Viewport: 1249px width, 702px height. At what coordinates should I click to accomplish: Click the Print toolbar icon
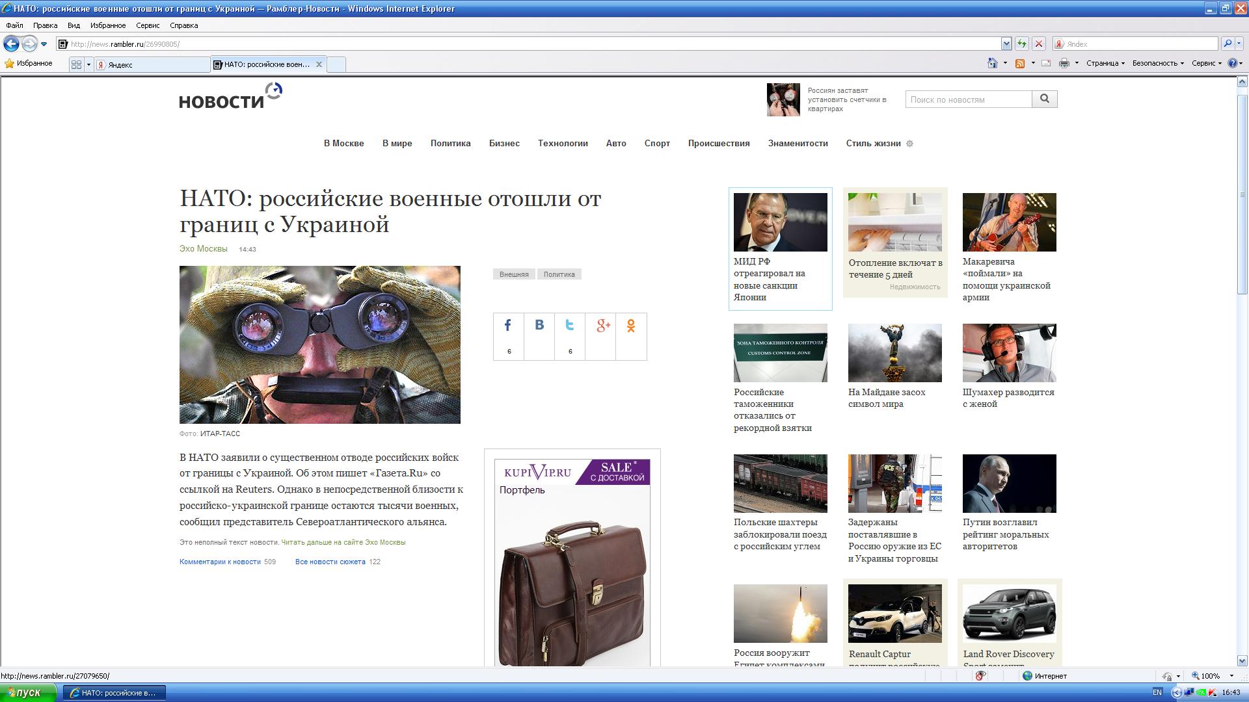[1064, 63]
